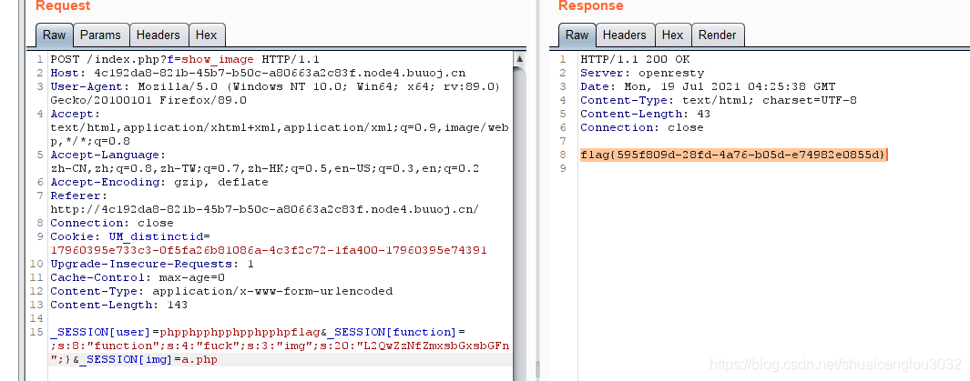The image size is (970, 381).
Task: Open the Request Headers tab
Action: (158, 35)
